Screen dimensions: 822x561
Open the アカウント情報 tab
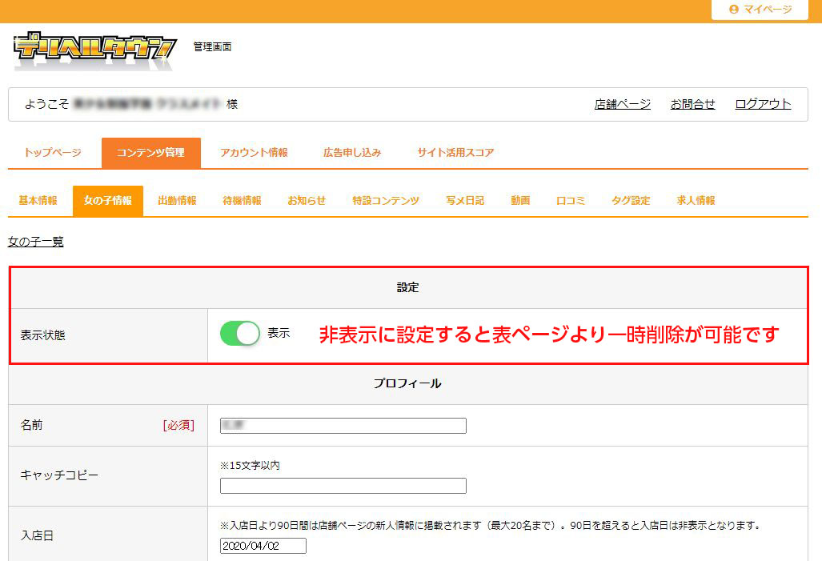(x=255, y=153)
